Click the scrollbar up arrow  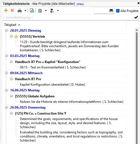(137, 30)
